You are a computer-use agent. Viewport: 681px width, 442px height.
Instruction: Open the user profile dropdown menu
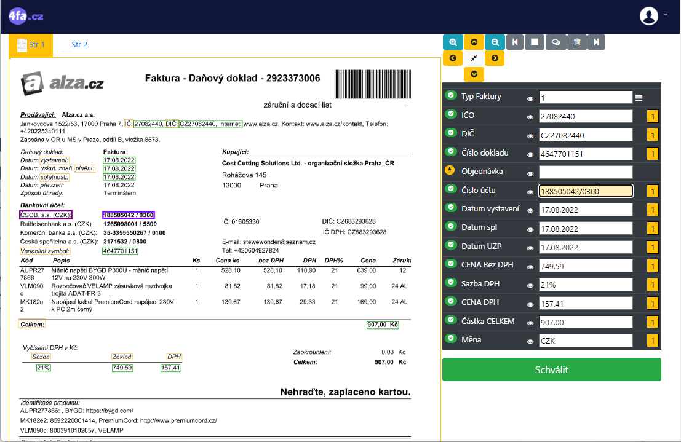[653, 16]
